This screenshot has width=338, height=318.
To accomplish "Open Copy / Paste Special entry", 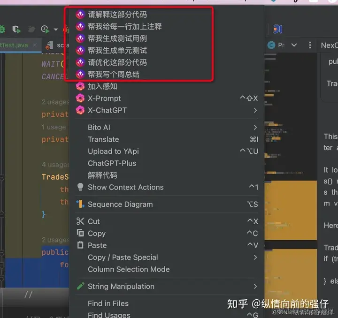I will click(166, 257).
